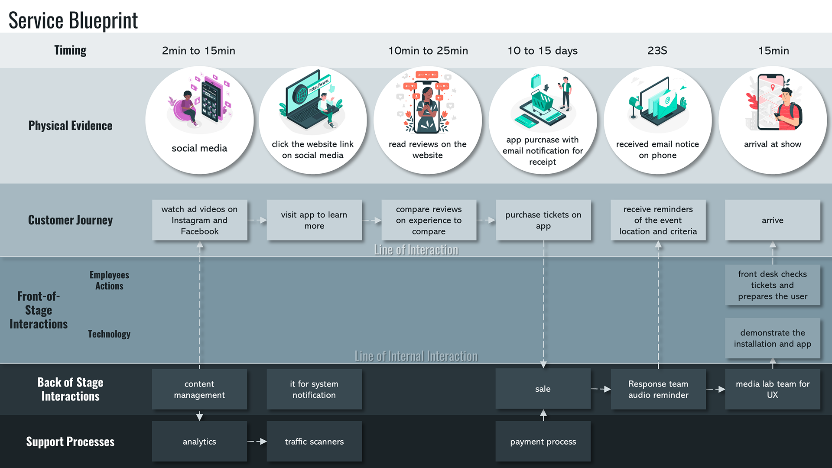Click the email notice mailbox illustration
832x468 pixels.
click(x=657, y=103)
